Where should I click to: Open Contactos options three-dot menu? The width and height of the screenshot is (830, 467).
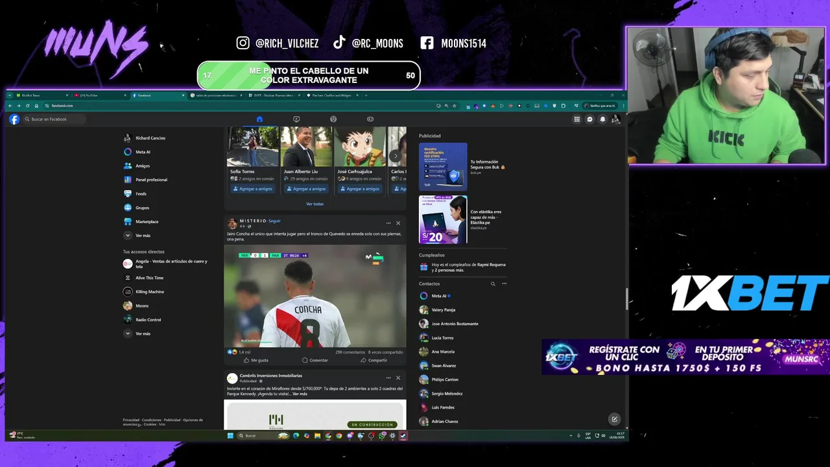(x=504, y=283)
